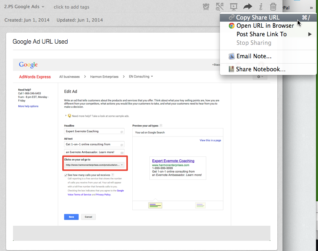Select the second ad type preview thumbnail
The height and width of the screenshot is (251, 318).
tap(200, 205)
